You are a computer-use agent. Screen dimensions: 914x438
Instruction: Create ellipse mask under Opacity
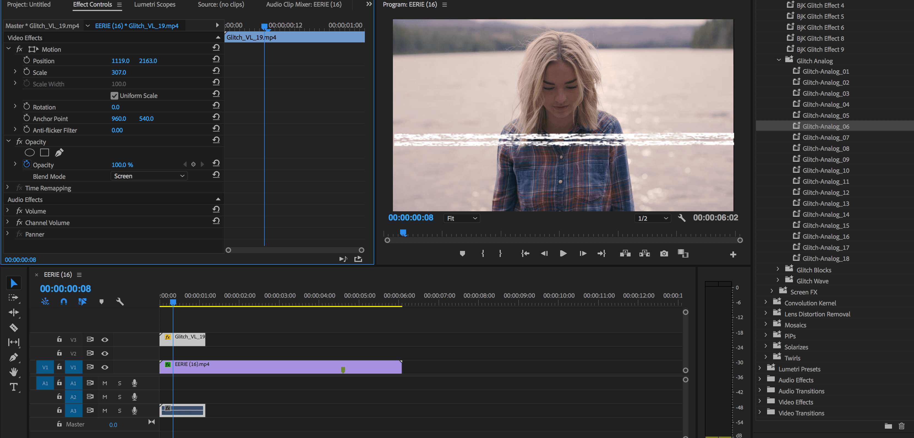click(29, 153)
